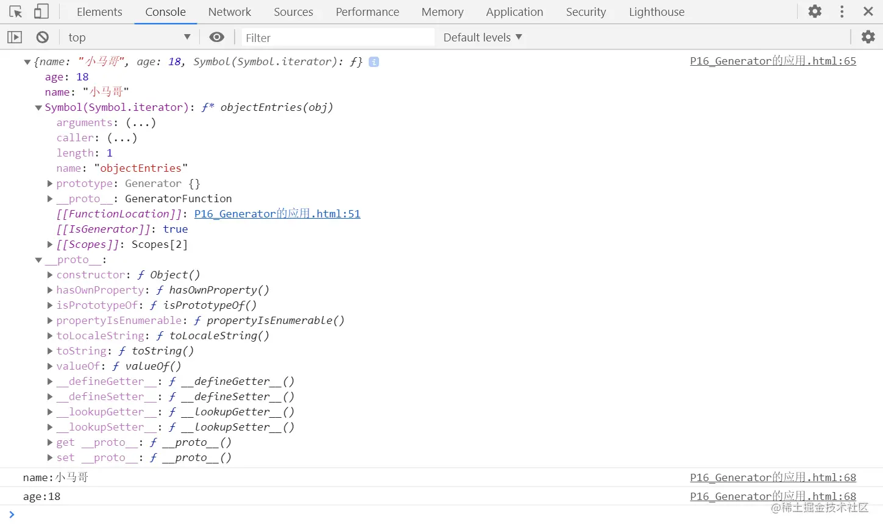Switch to the Elements tab

coord(99,12)
